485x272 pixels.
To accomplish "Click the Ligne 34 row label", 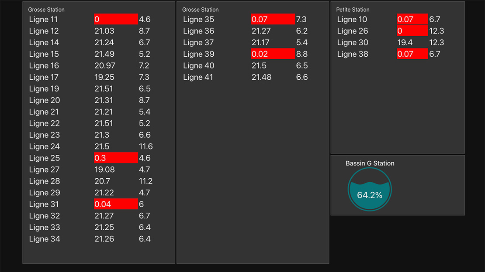I will (x=44, y=239).
